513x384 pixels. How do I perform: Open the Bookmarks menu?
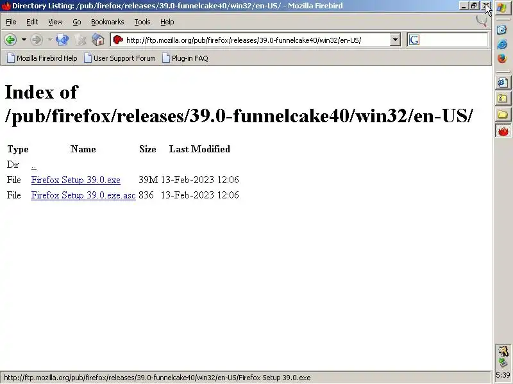(x=108, y=22)
